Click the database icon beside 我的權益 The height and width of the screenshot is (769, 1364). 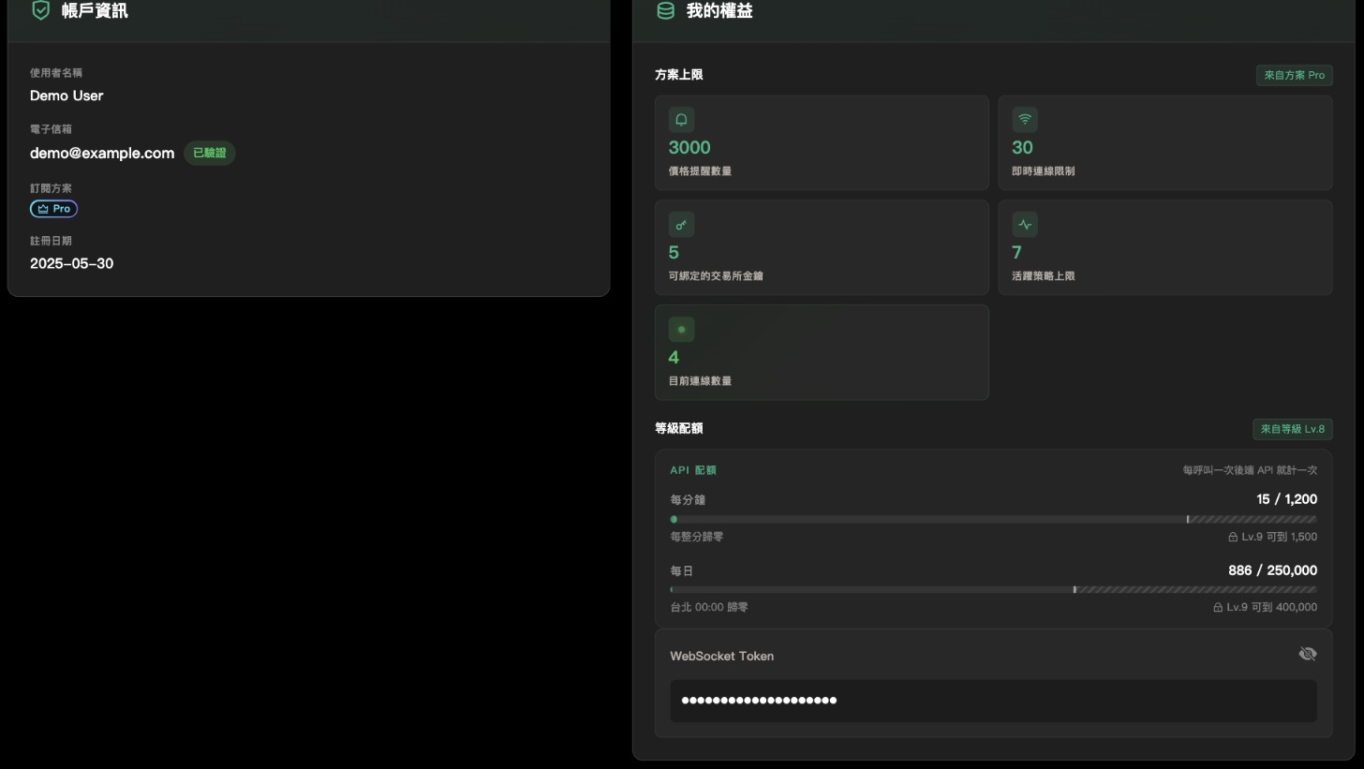click(665, 10)
